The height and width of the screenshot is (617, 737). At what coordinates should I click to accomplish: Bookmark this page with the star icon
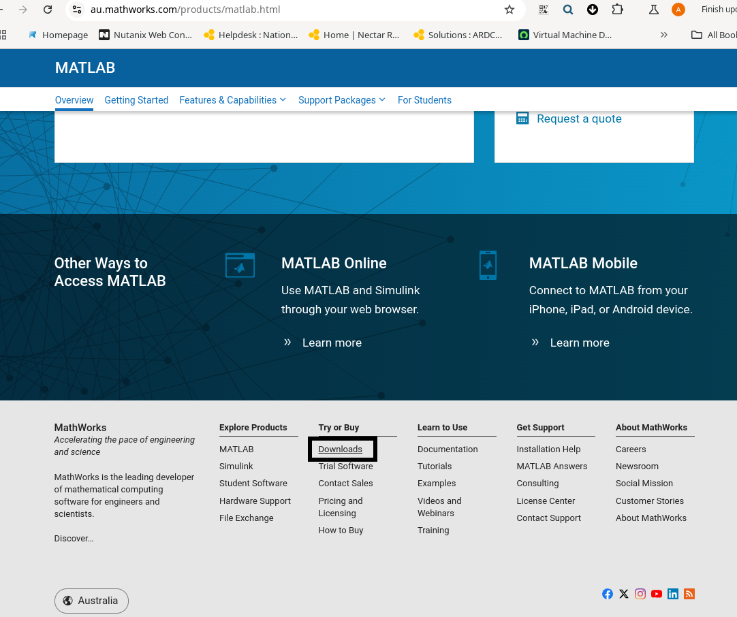pyautogui.click(x=509, y=10)
